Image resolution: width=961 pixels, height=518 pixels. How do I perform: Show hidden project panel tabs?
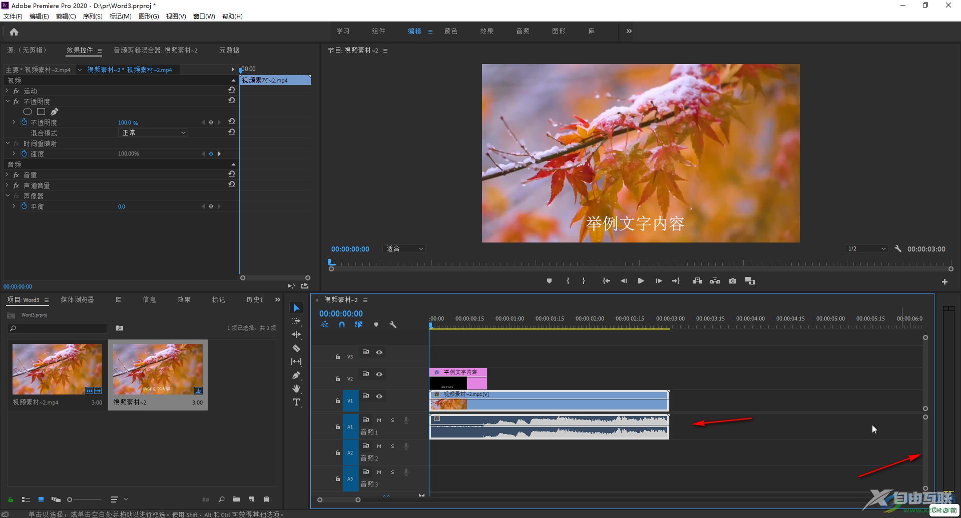pos(278,299)
